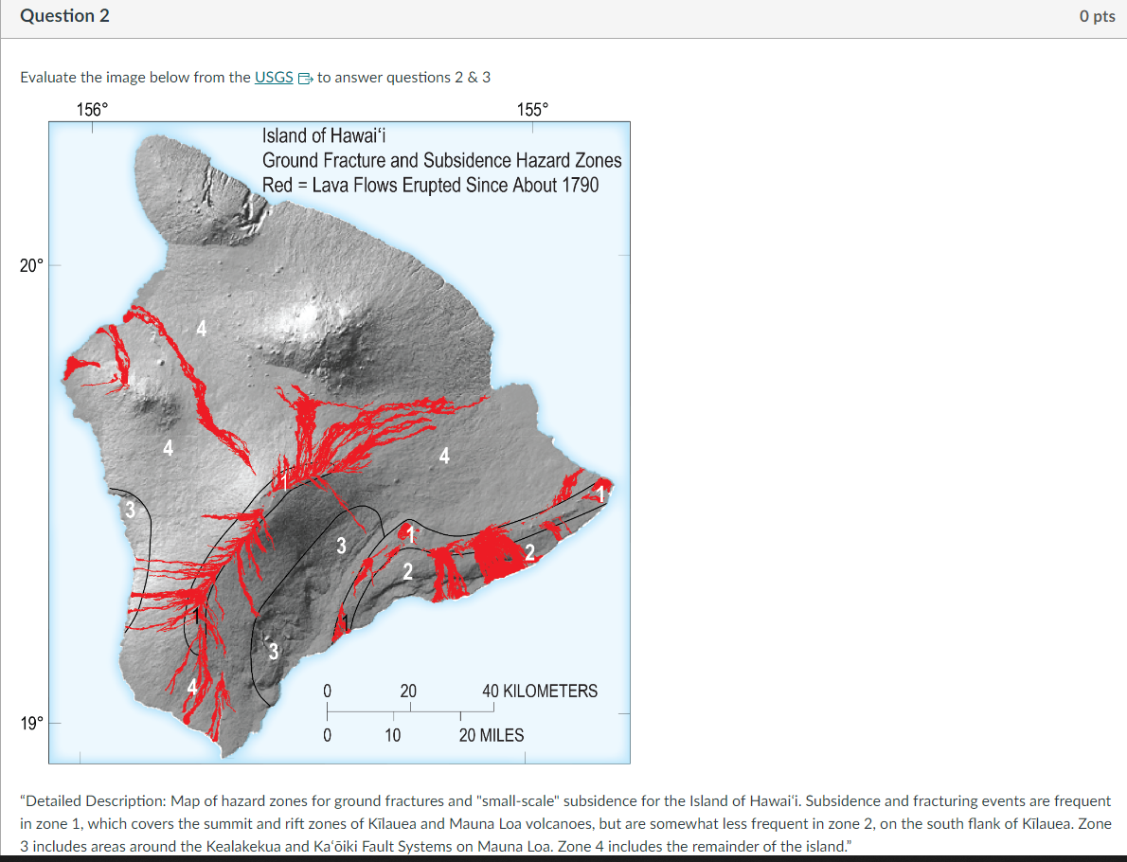Click the 0 pts label

click(x=1097, y=15)
